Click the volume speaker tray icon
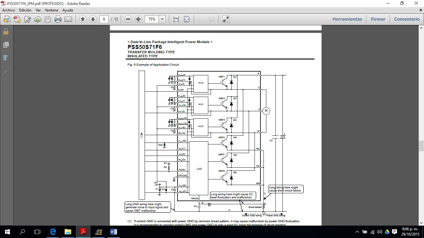424x238 pixels. 380,232
